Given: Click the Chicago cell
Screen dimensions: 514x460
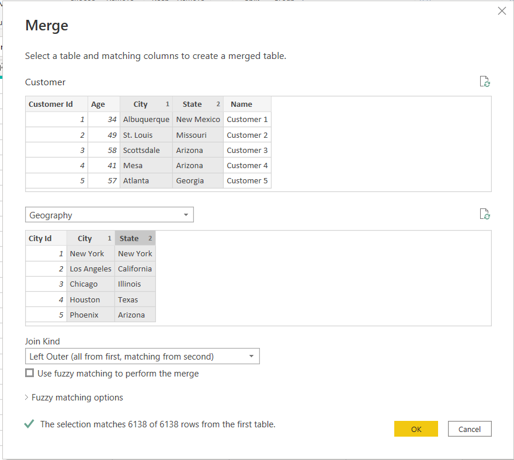Looking at the screenshot, I should click(x=91, y=284).
